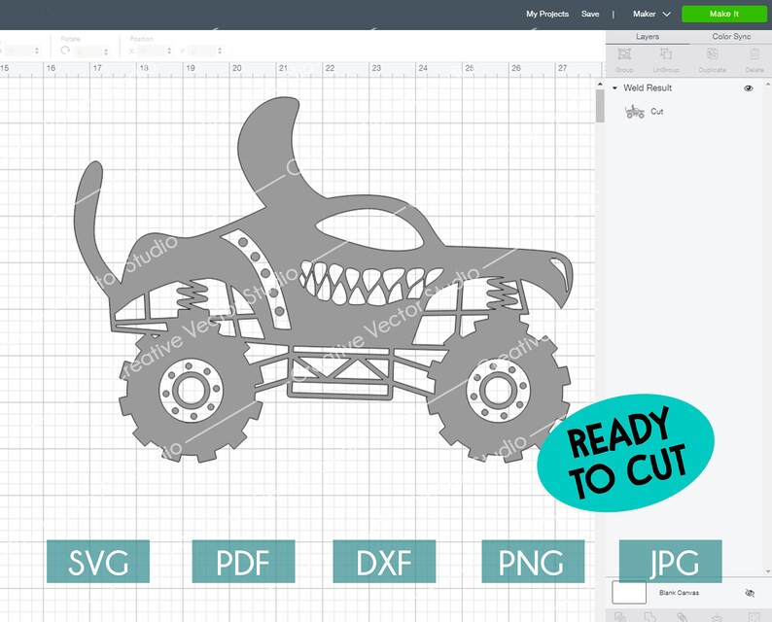Click the Position X stepper arrows
The width and height of the screenshot is (772, 622).
(169, 52)
